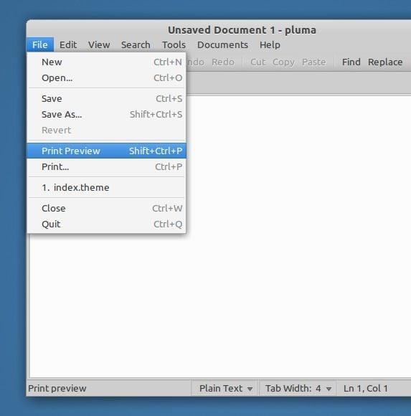The image size is (411, 416).
Task: Open recent file index.theme
Action: (106, 188)
